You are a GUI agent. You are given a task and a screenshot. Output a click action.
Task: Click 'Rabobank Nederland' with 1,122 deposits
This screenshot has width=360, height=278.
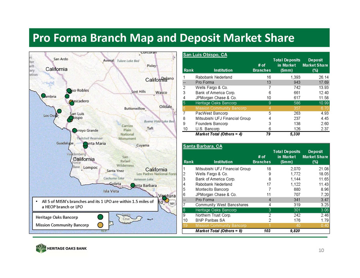(214, 184)
